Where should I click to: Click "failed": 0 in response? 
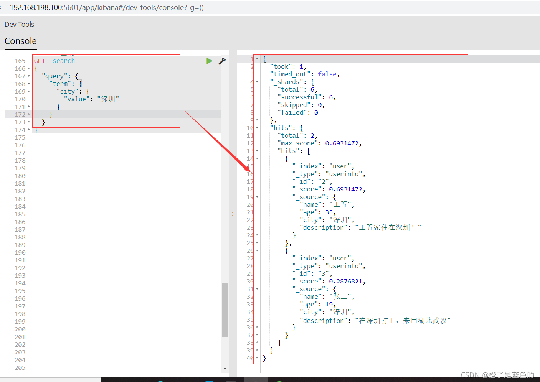298,112
